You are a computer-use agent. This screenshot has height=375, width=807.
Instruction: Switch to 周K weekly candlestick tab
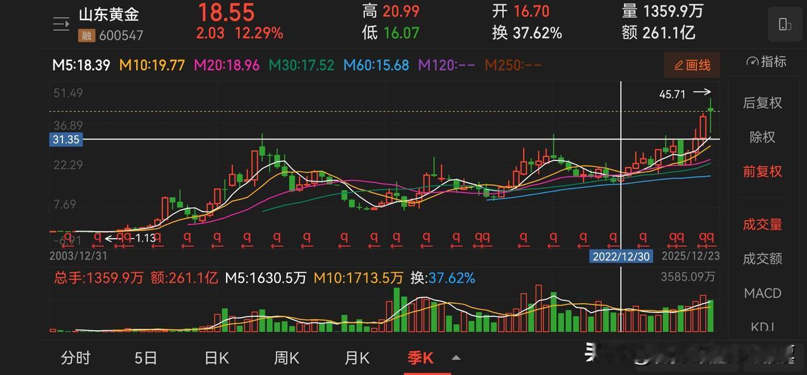click(286, 358)
